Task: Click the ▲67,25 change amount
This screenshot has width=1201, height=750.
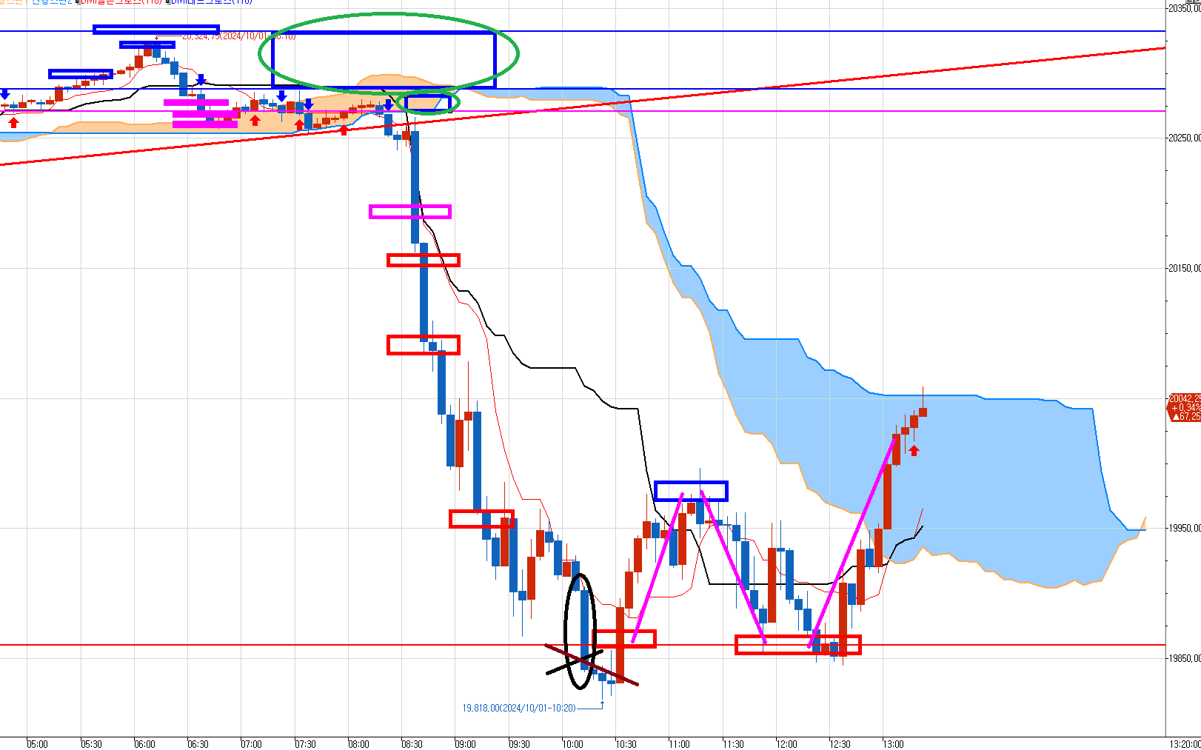Action: (x=1186, y=417)
